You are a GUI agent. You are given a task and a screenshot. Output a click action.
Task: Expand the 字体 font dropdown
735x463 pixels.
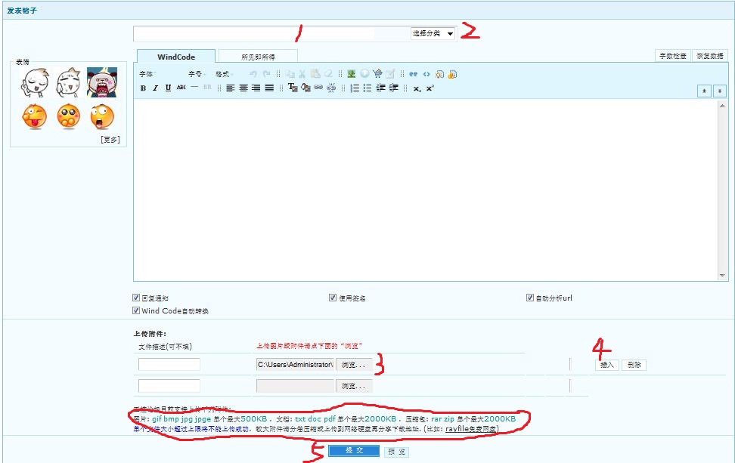tap(148, 74)
